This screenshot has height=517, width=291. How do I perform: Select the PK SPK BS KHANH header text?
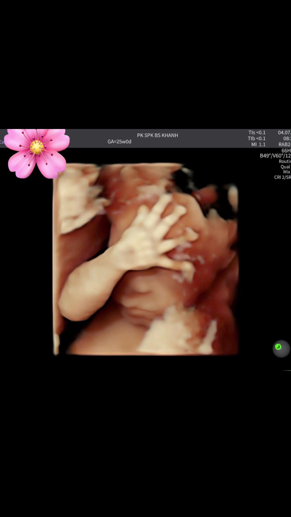pos(158,135)
